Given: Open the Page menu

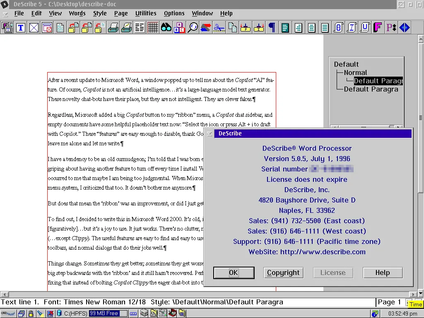Looking at the screenshot, I should 121,14.
